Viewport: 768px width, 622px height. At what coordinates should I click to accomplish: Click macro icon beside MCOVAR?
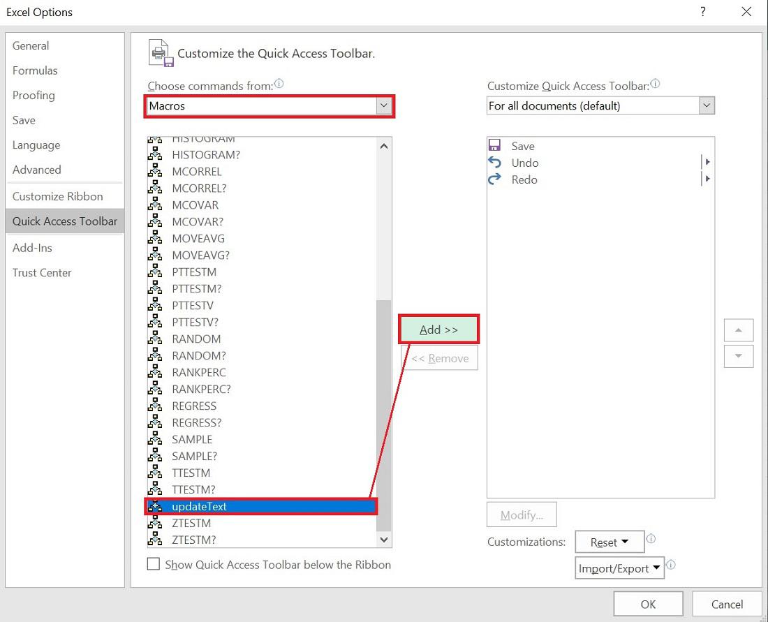(155, 222)
